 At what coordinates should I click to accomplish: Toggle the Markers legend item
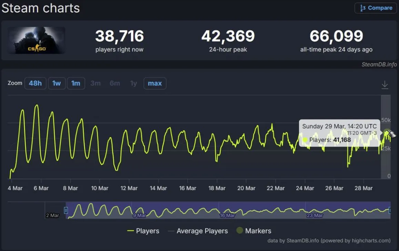[x=254, y=231]
